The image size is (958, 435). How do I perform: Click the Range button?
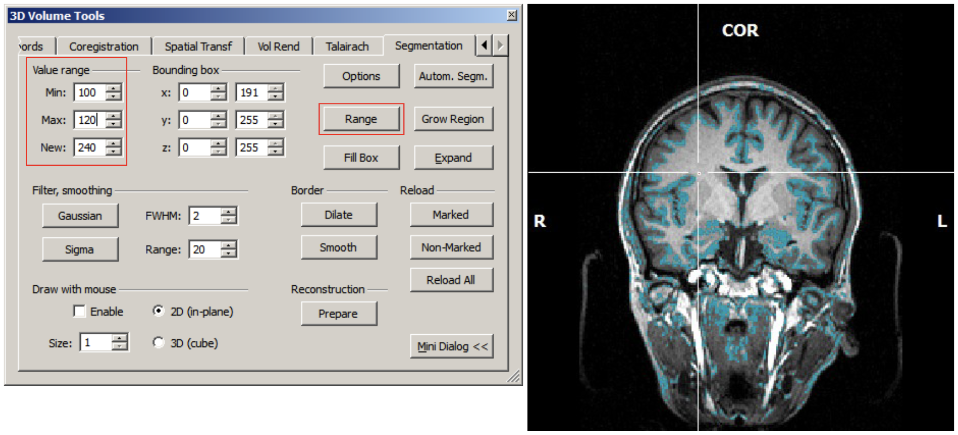[361, 119]
